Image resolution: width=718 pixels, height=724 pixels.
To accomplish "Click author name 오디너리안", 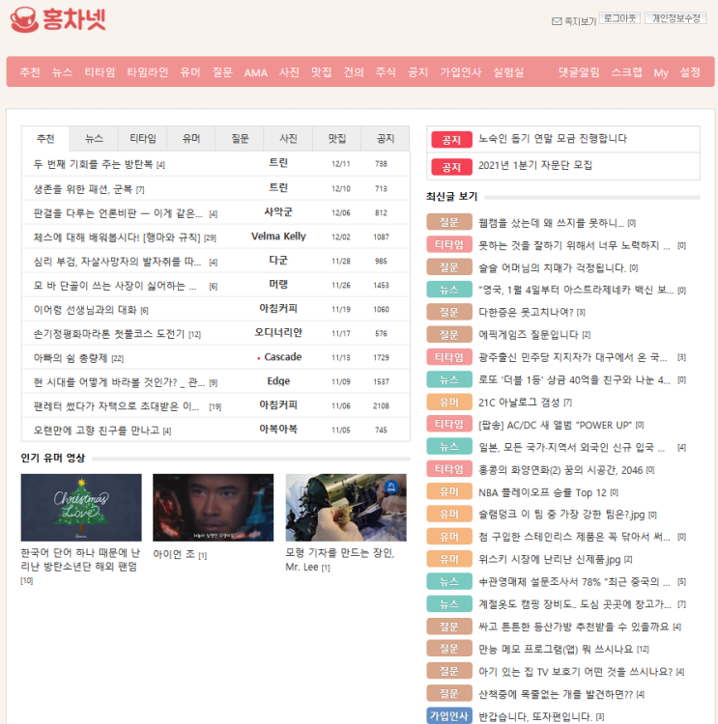I will point(278,332).
